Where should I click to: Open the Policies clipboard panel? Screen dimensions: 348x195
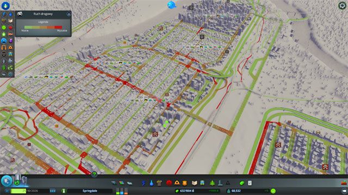250,183
